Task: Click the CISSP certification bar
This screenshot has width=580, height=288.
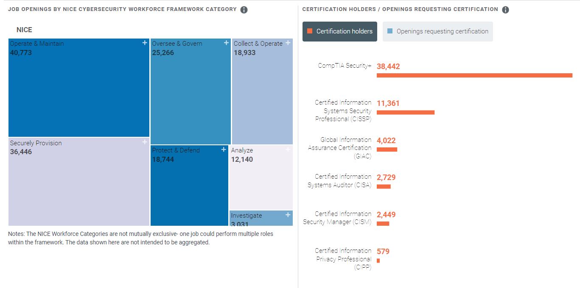Action: click(405, 112)
